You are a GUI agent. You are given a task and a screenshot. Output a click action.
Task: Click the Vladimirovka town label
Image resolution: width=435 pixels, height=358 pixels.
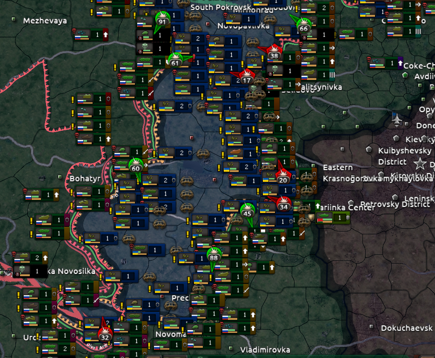tap(265, 350)
